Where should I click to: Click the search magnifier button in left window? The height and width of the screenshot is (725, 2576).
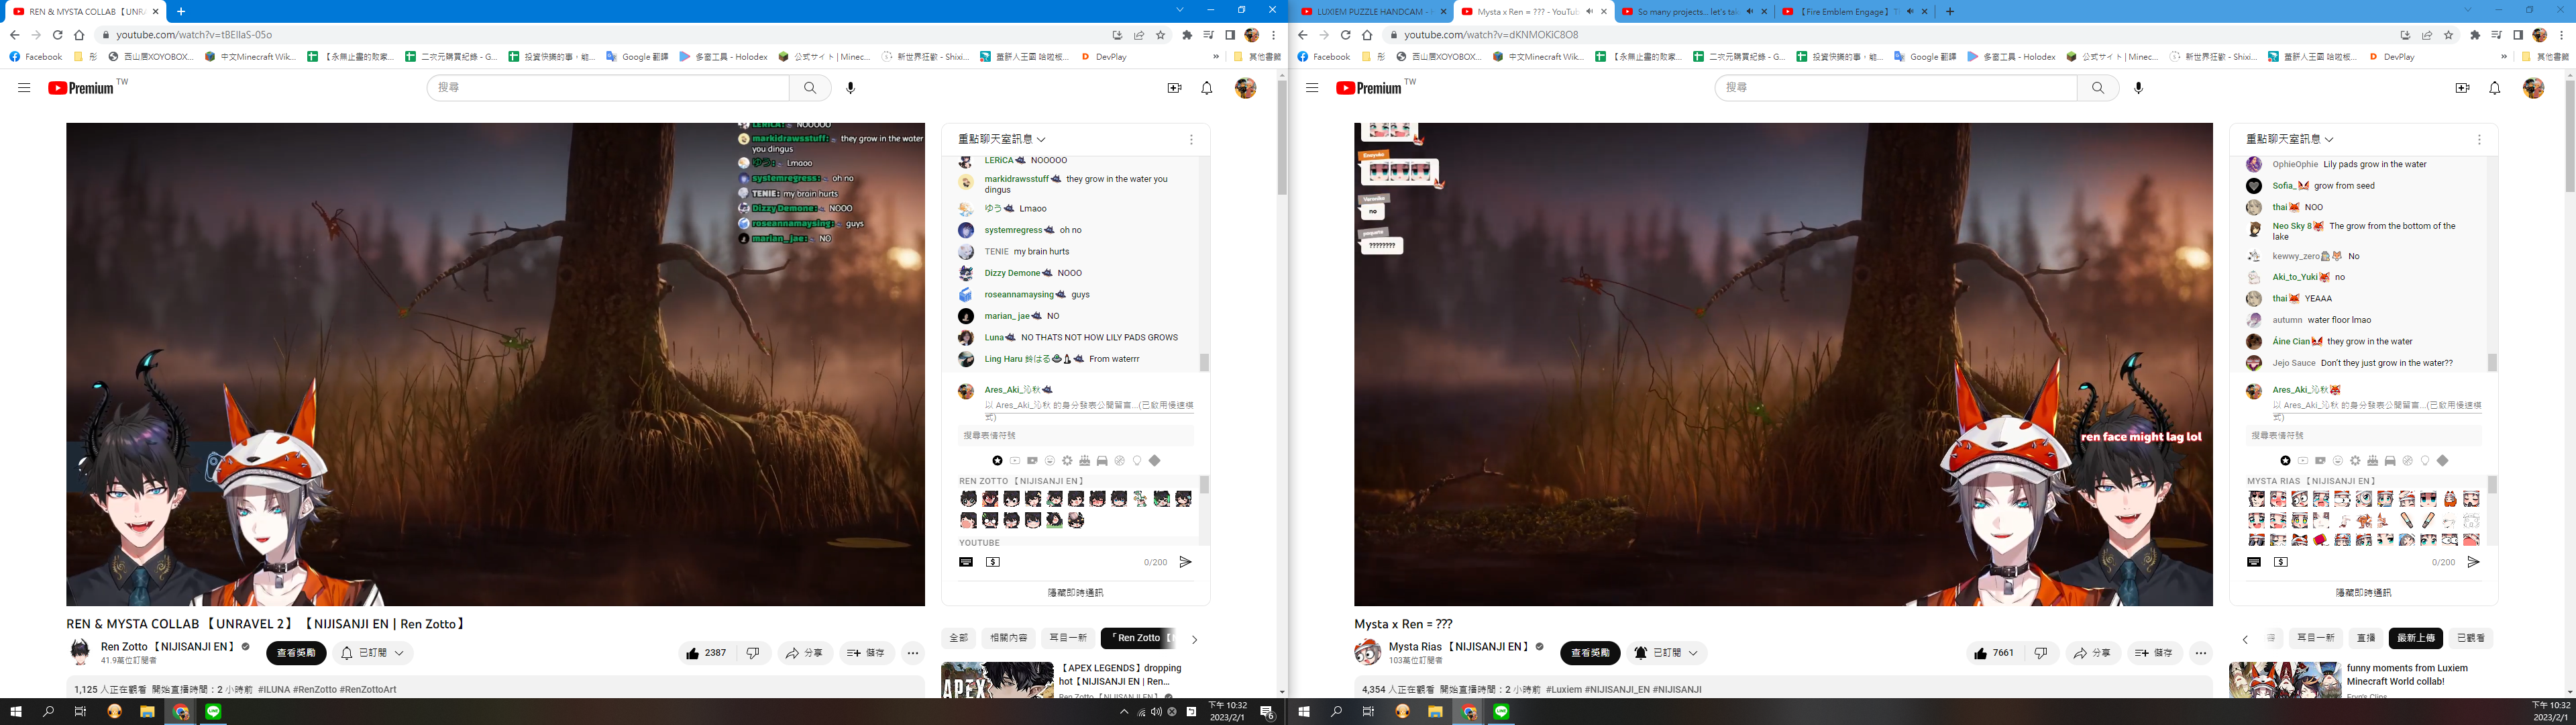click(x=810, y=88)
